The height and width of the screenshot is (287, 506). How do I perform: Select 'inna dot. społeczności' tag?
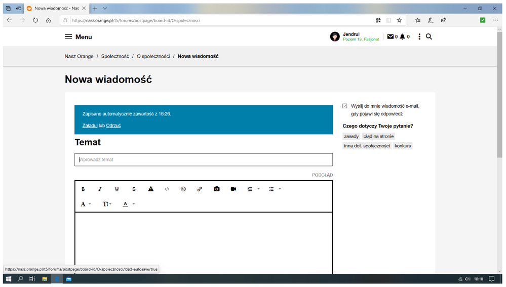point(367,146)
